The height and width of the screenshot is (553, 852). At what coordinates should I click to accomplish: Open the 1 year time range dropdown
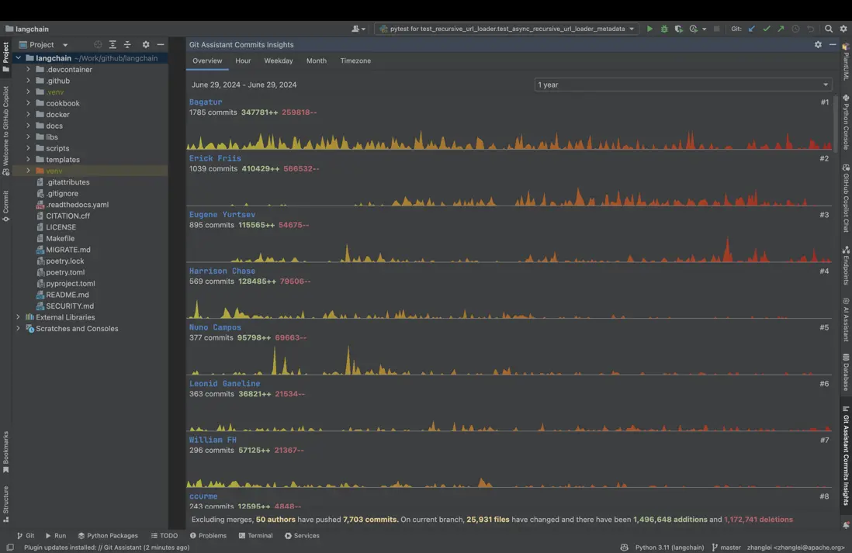coord(683,85)
